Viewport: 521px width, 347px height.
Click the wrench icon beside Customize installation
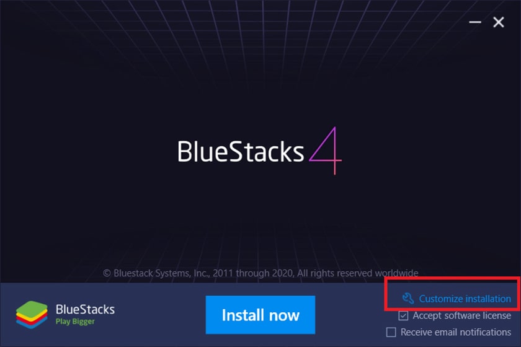point(407,298)
